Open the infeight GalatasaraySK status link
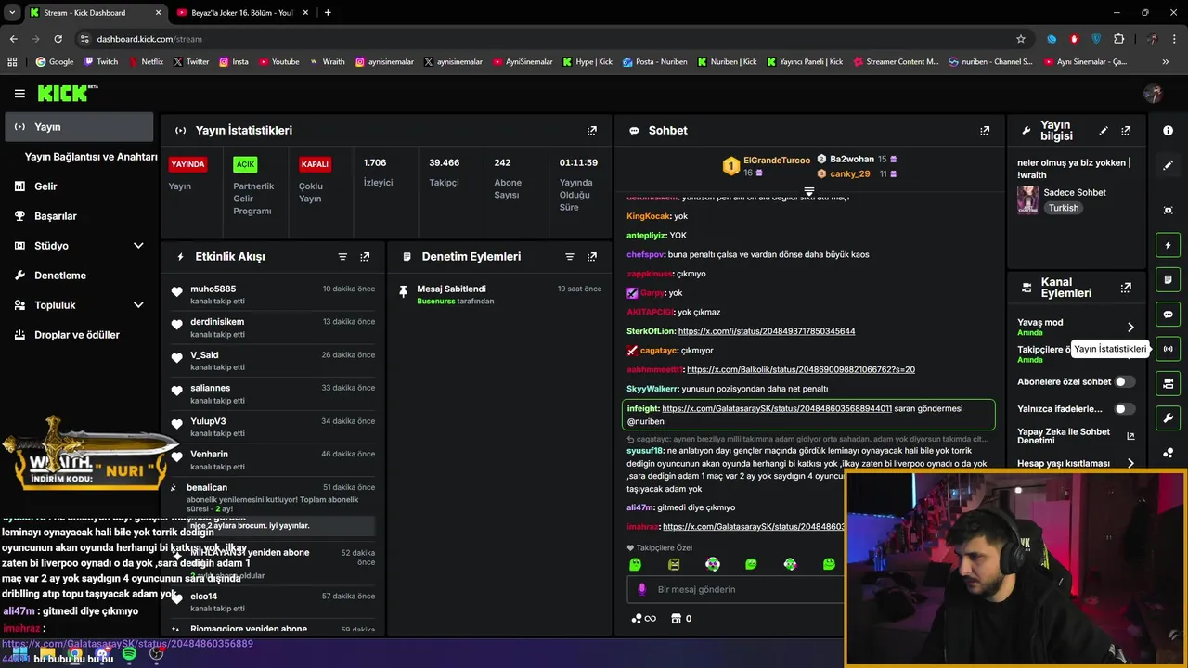 point(777,408)
